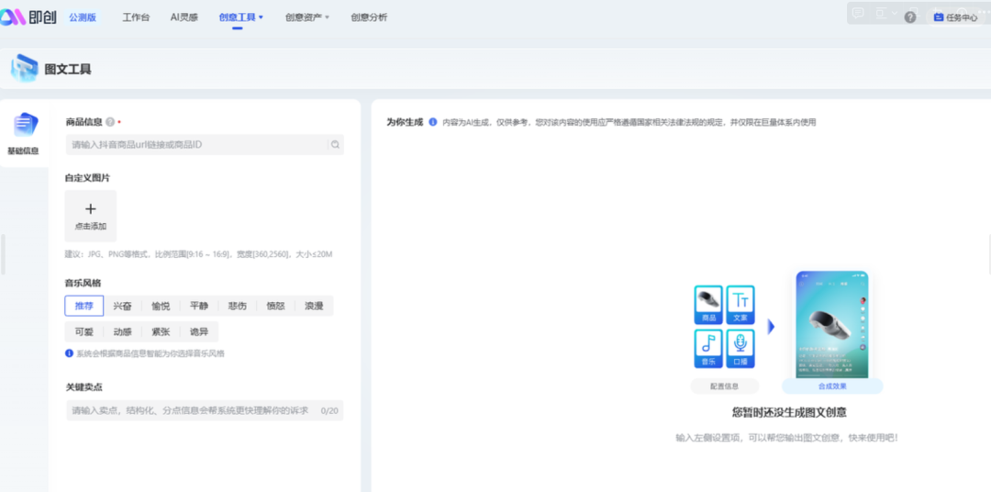
Task: Open the 创意分析 tab
Action: point(369,17)
